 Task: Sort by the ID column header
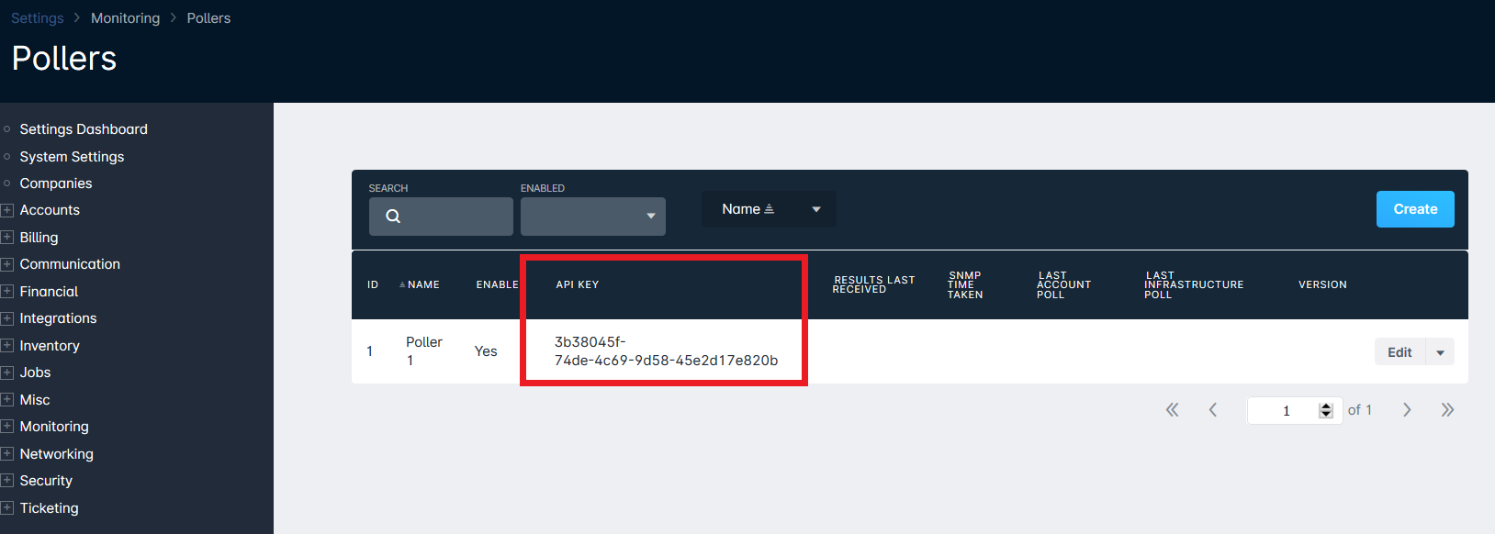point(373,285)
